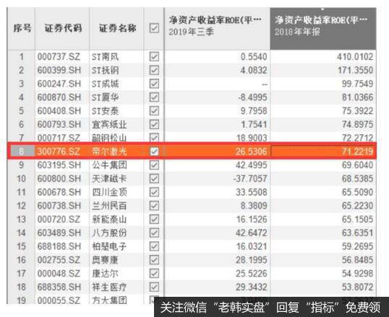The image size is (389, 317).
Task: Select stock code 600870.SH
Action: pos(59,97)
